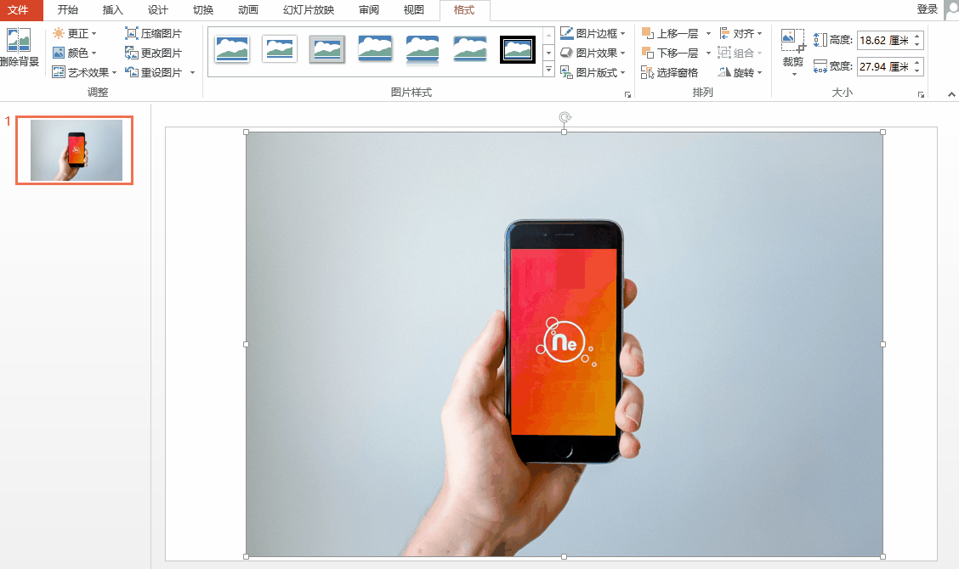Switch to the 开始 (Home) tab

pos(67,10)
